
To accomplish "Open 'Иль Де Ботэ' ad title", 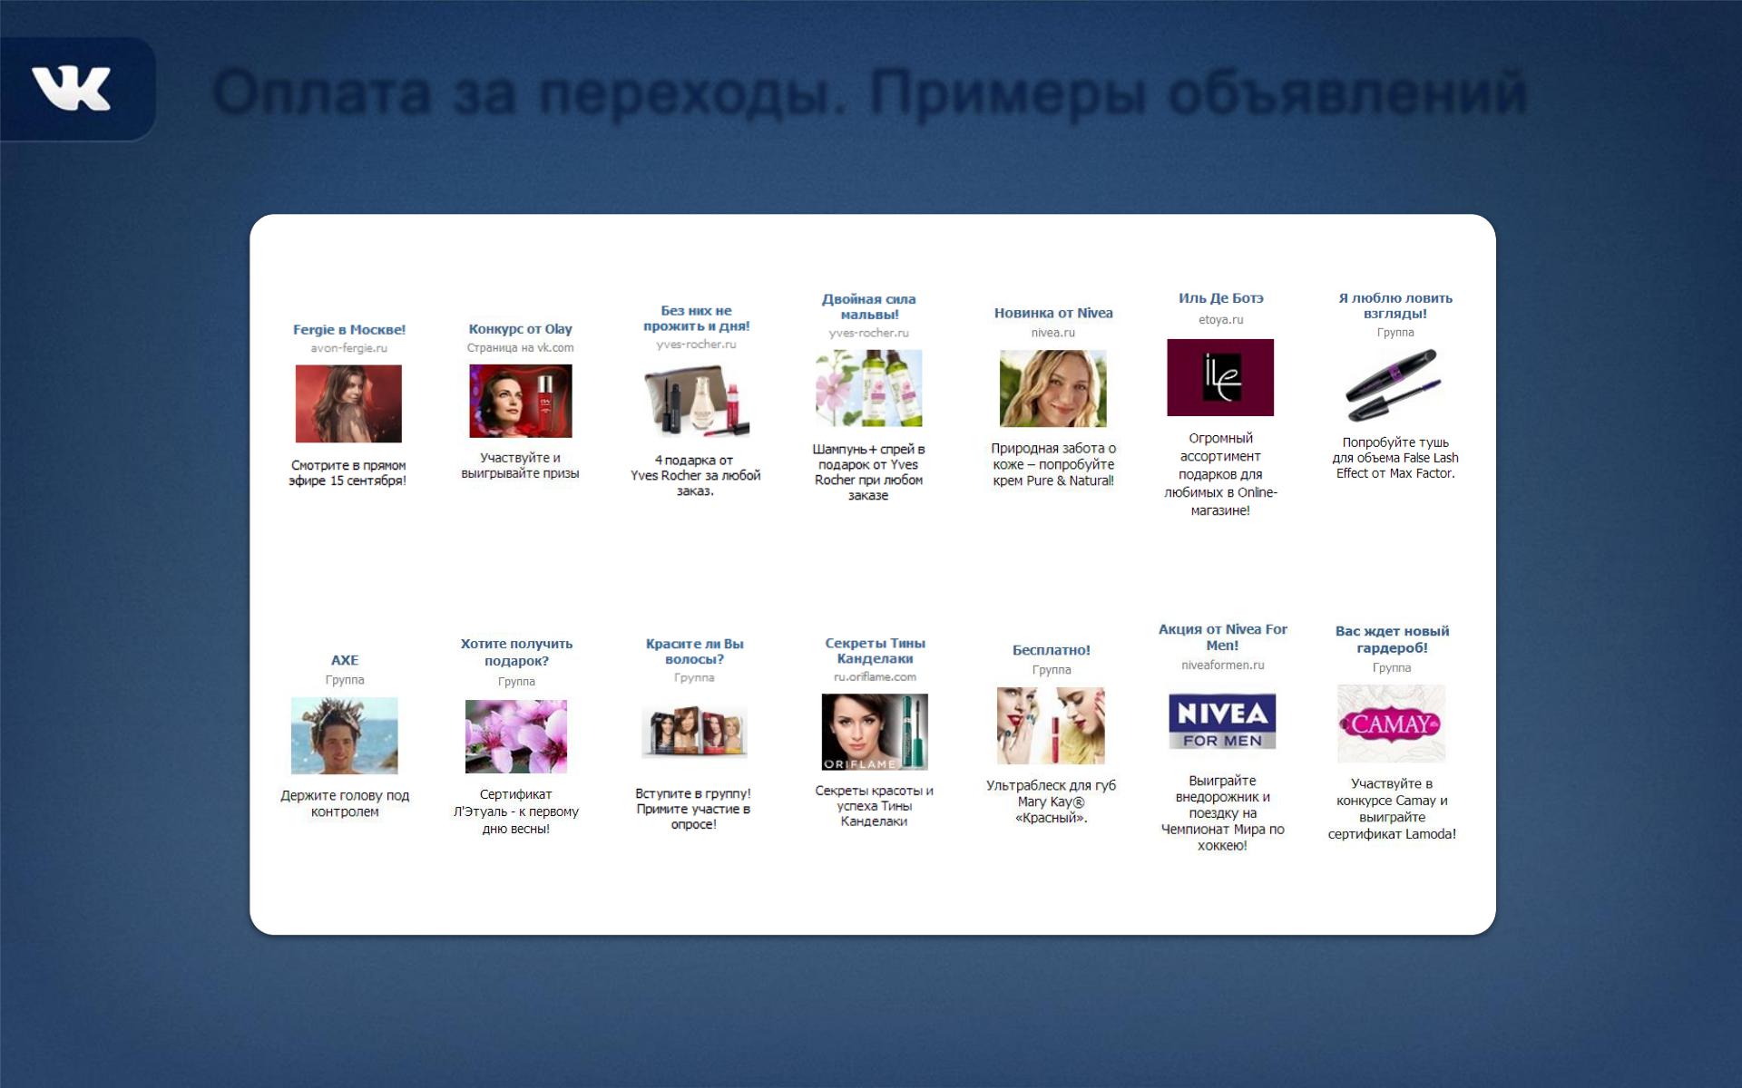I will pos(1220,297).
